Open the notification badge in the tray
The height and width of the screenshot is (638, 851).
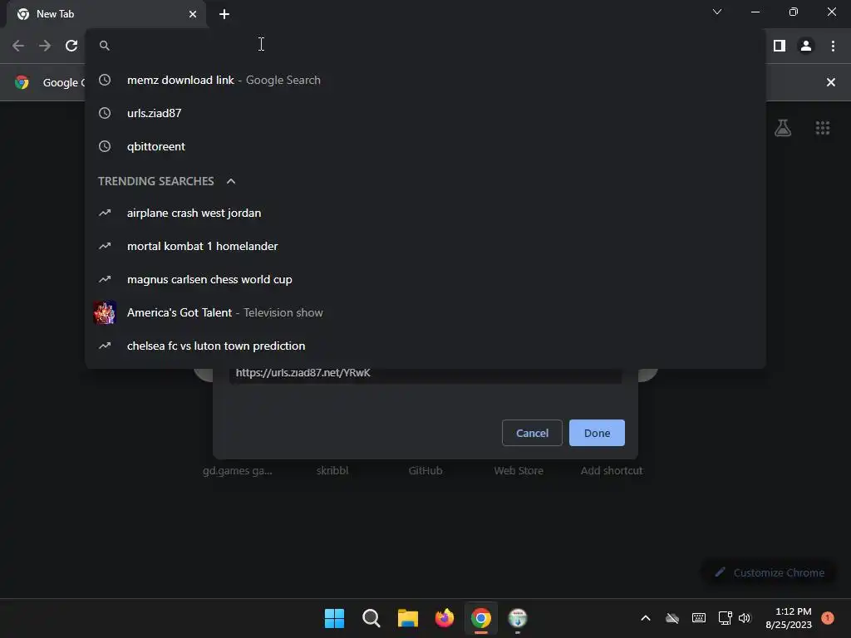pyautogui.click(x=827, y=617)
